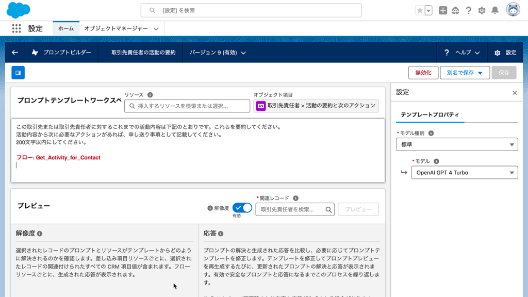Click the 無効化 button
Viewport: 528px width, 297px height.
tap(423, 73)
